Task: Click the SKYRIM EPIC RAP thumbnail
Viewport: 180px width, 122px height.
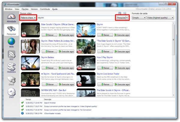Action: (30, 93)
